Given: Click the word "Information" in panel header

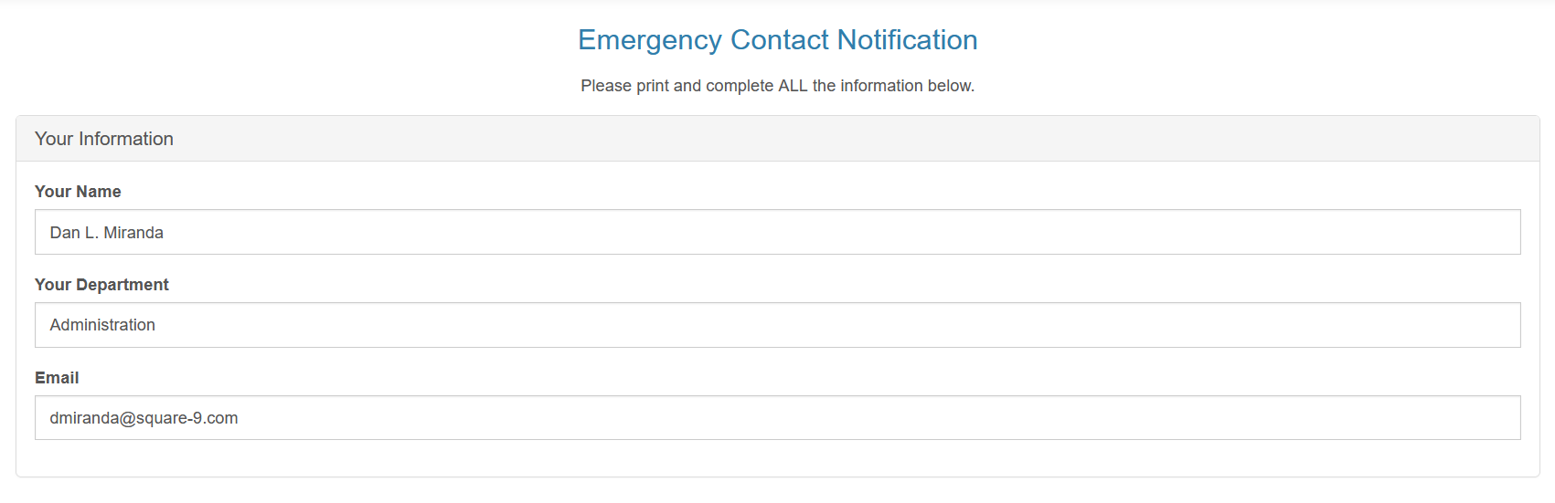Looking at the screenshot, I should [126, 139].
